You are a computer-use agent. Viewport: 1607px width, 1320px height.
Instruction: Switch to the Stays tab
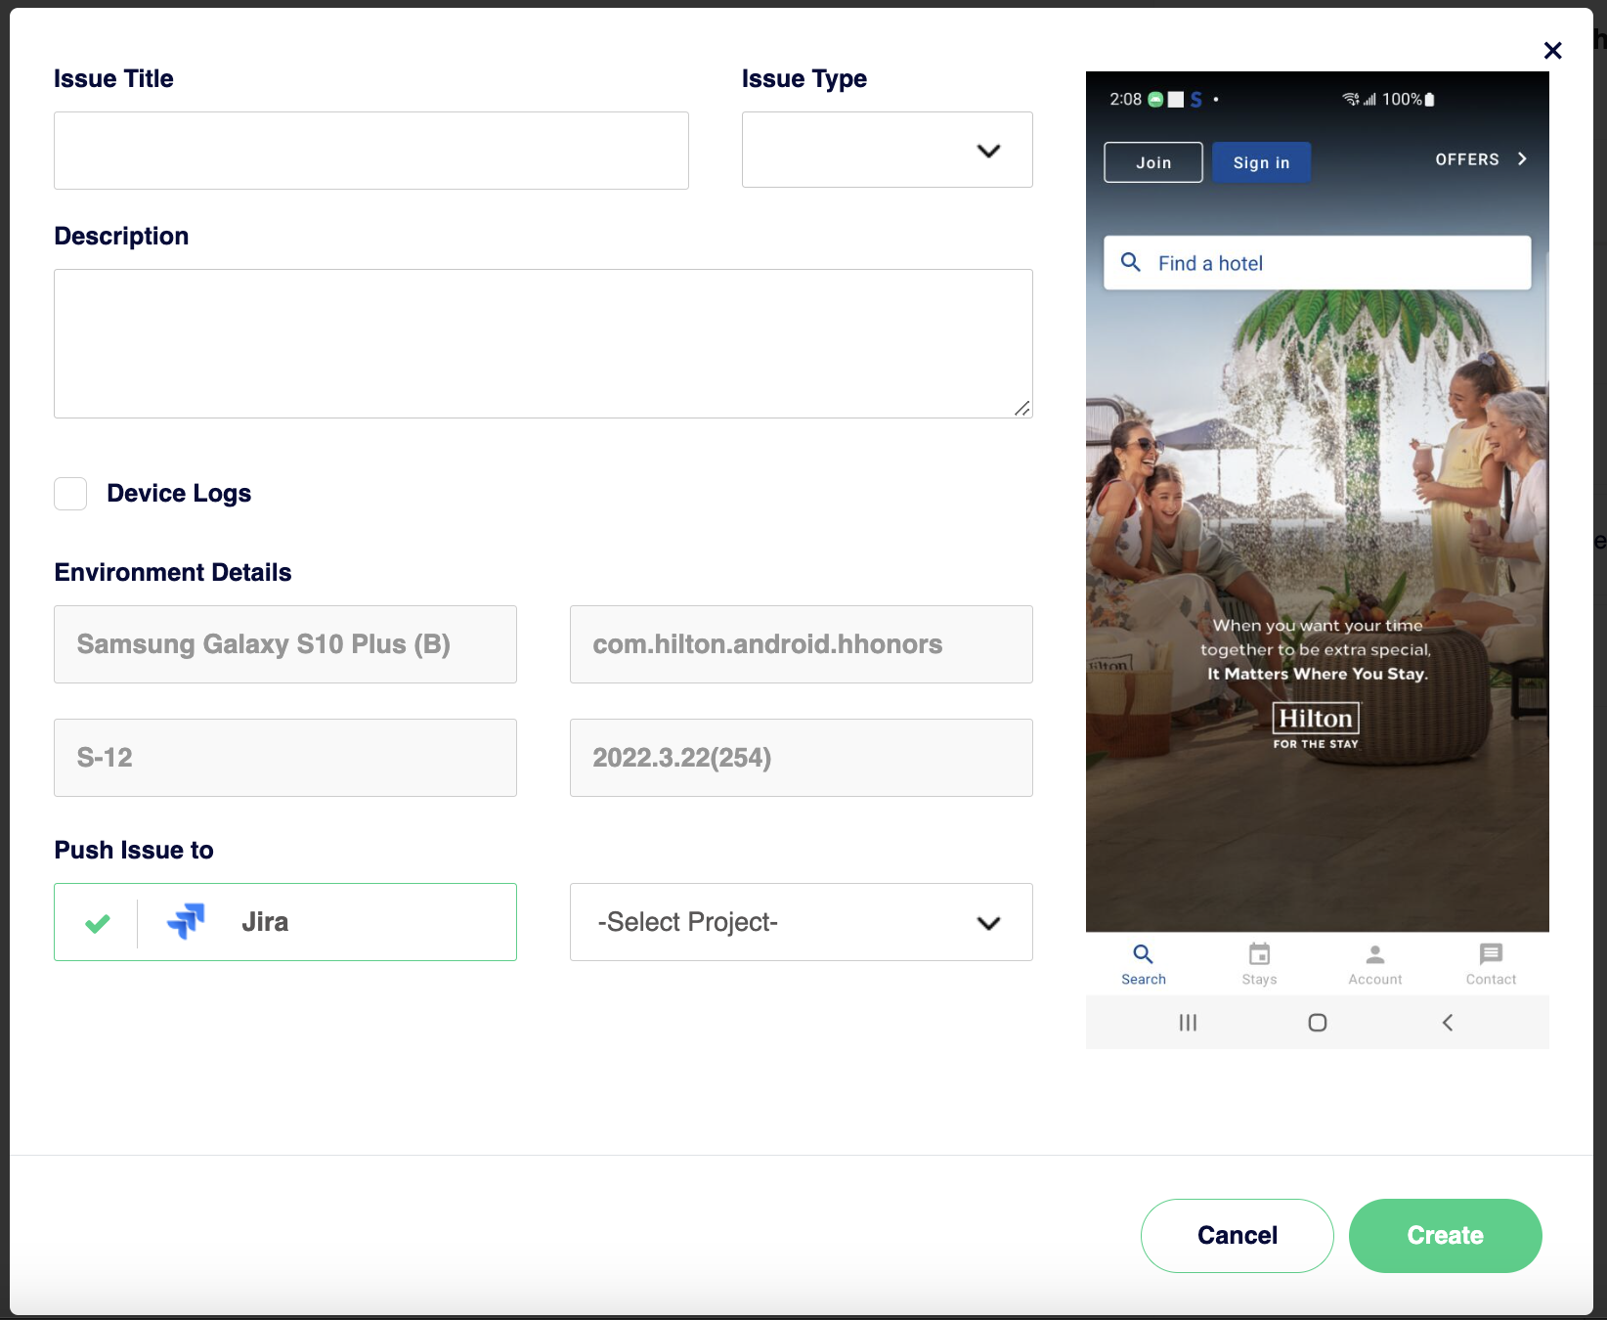1259,964
